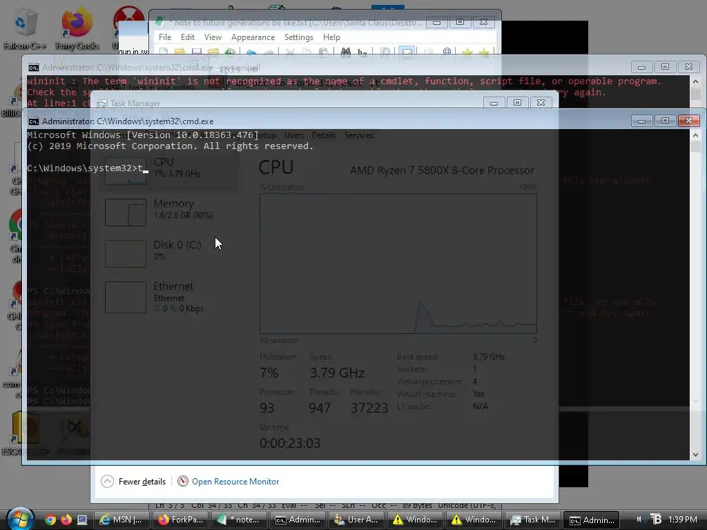Viewport: 707px width, 530px height.
Task: Open the Edit menu in the note editor
Action: coord(188,37)
